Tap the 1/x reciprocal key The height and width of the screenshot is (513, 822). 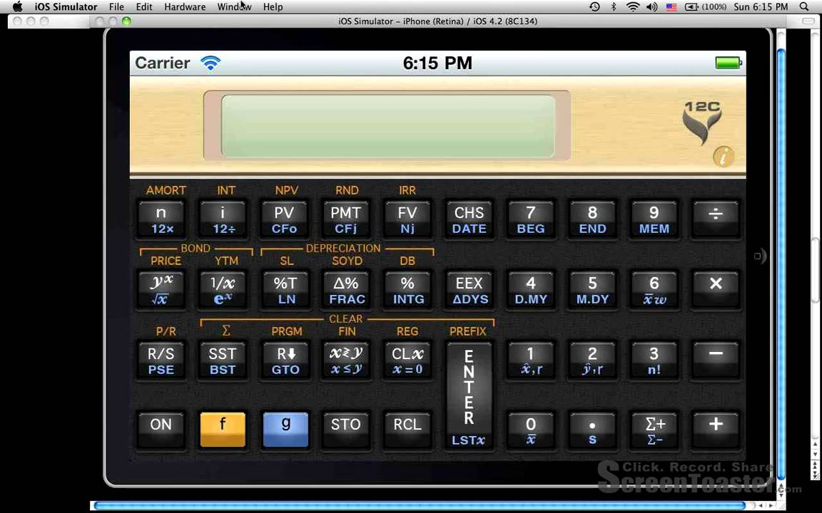(x=223, y=290)
